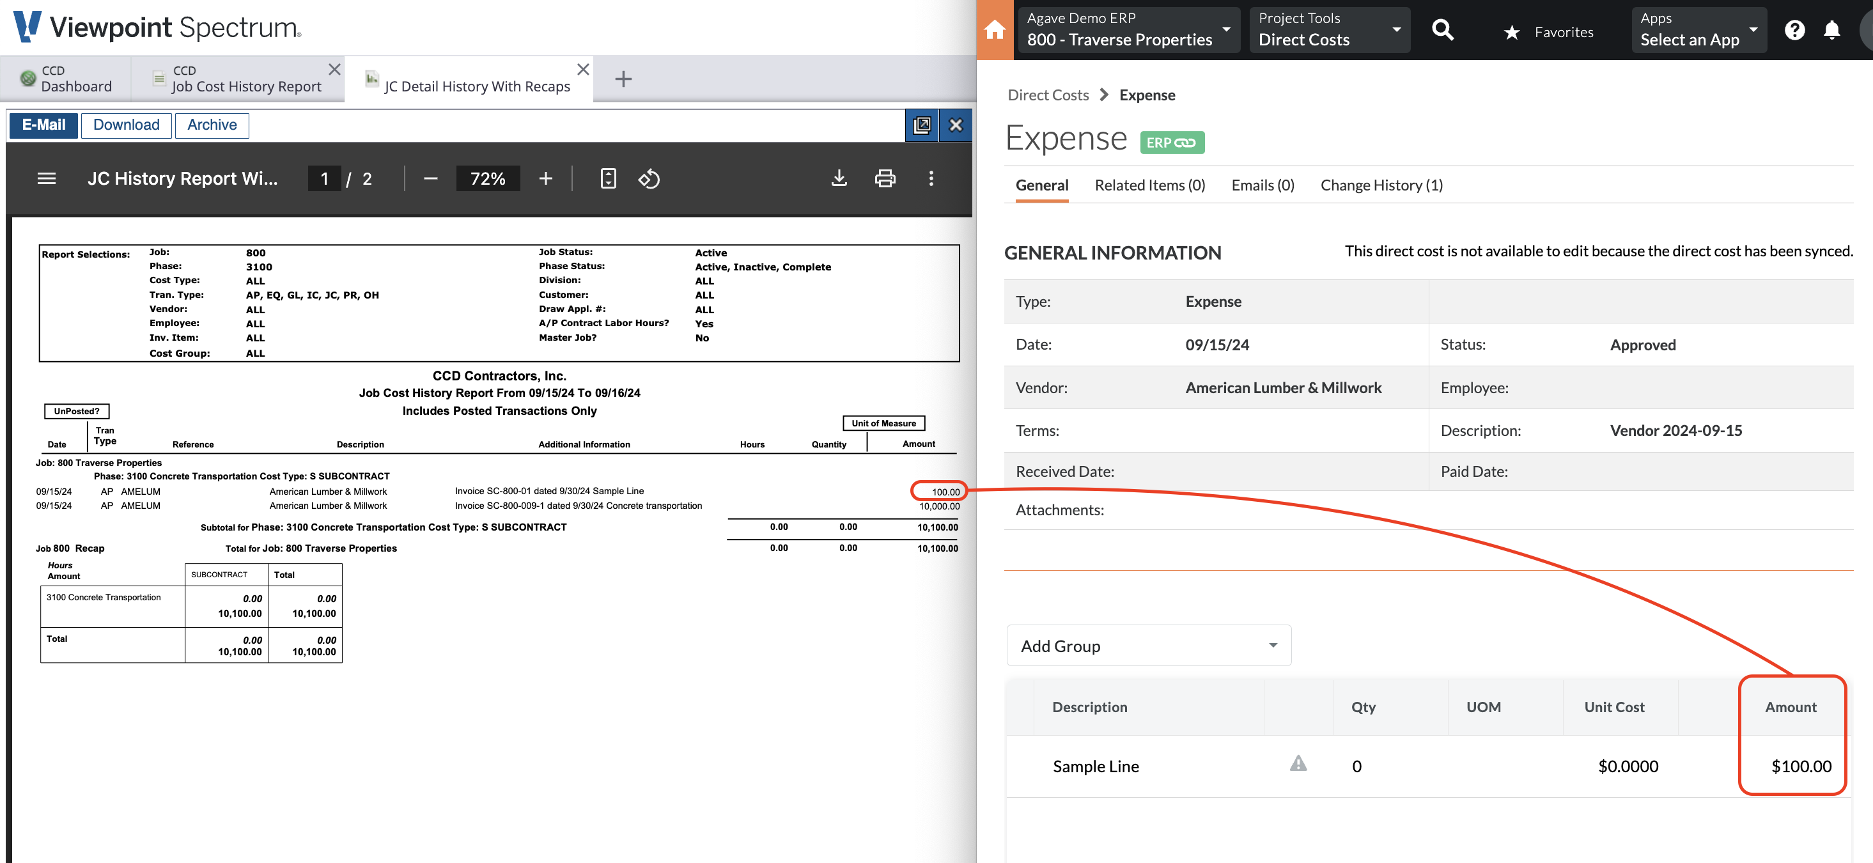Rotate the PDF counterclockwise
This screenshot has width=1873, height=863.
pyautogui.click(x=649, y=179)
